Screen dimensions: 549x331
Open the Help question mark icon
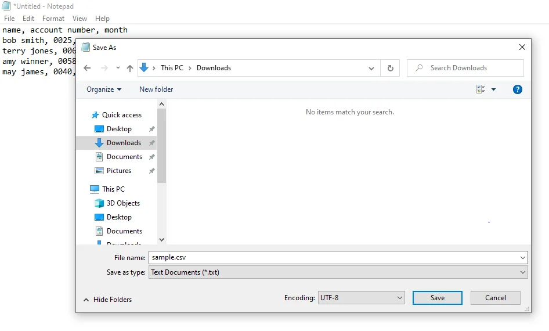[x=518, y=89]
